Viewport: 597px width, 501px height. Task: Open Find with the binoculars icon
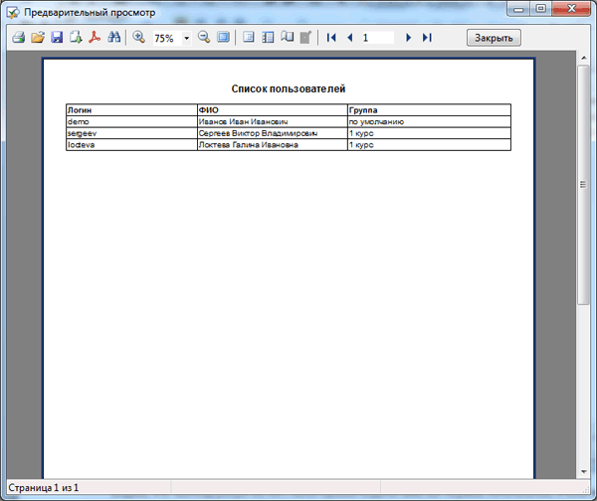[113, 38]
